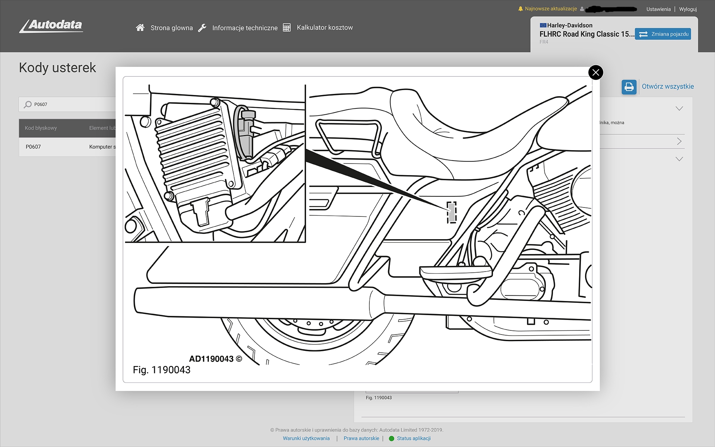Click the search magnifier icon in code field

[x=28, y=104]
